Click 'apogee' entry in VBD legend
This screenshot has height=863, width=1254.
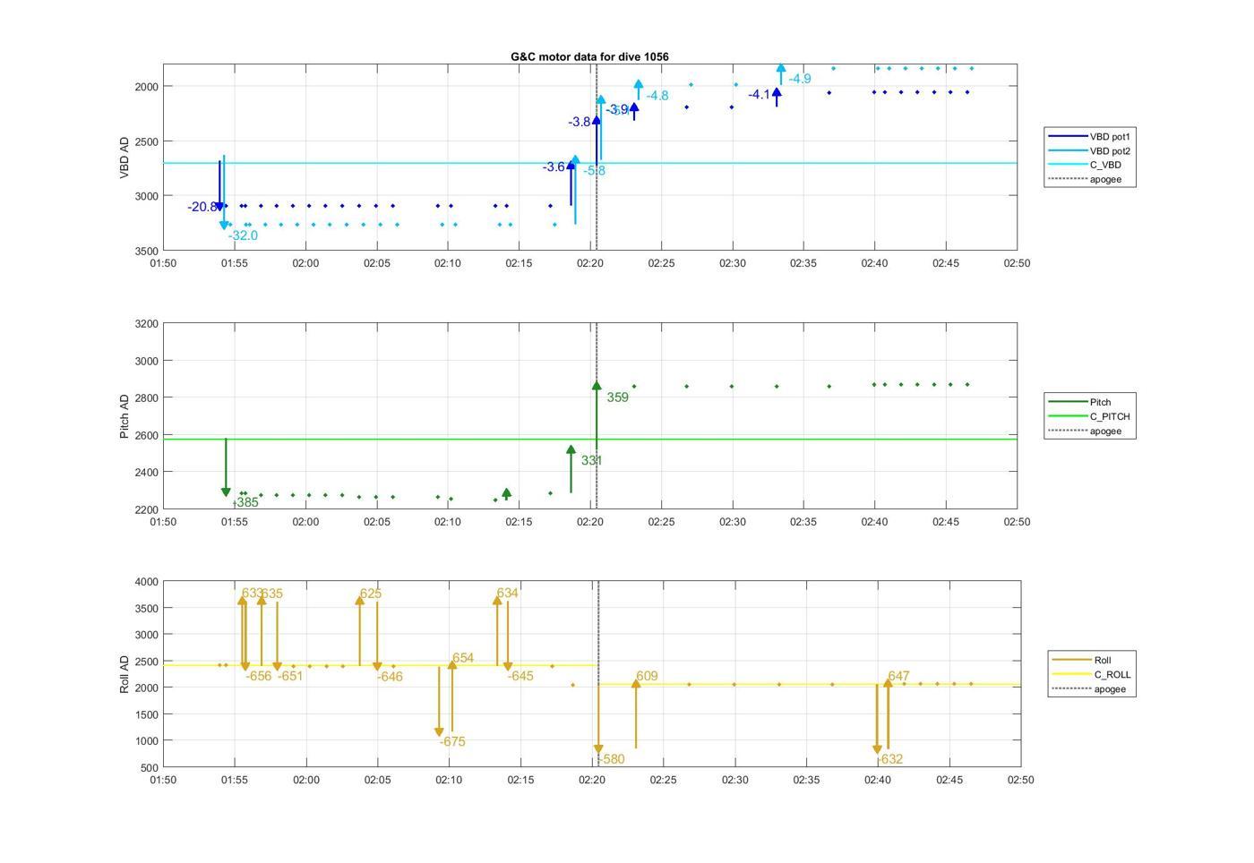point(1085,179)
